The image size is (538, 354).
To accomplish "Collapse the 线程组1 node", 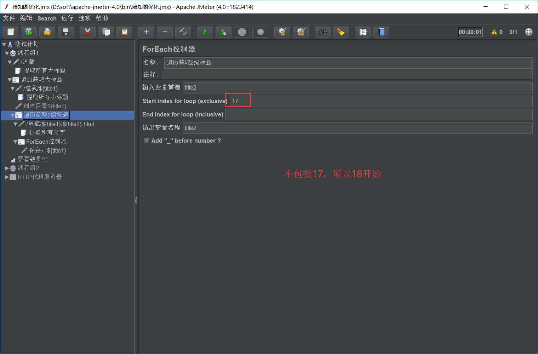I will coord(7,53).
